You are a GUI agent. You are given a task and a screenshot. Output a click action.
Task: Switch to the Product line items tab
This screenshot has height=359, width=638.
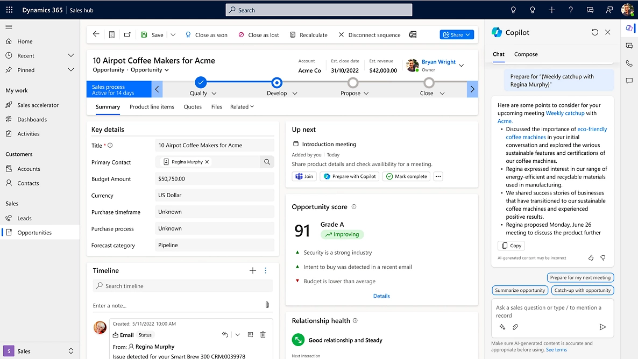(152, 107)
